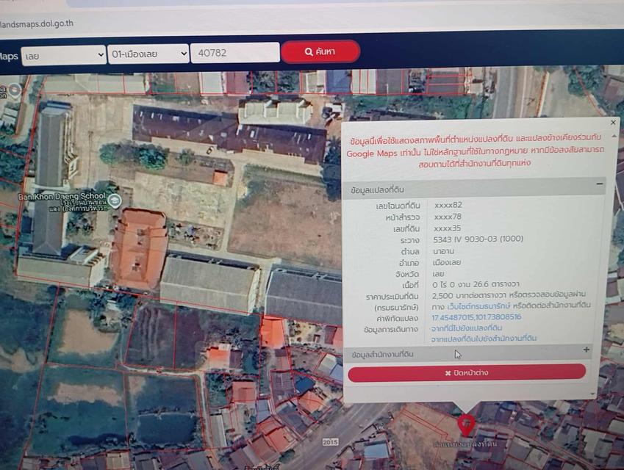Open the province dropdown showing เลย
This screenshot has width=624, height=470.
point(64,55)
